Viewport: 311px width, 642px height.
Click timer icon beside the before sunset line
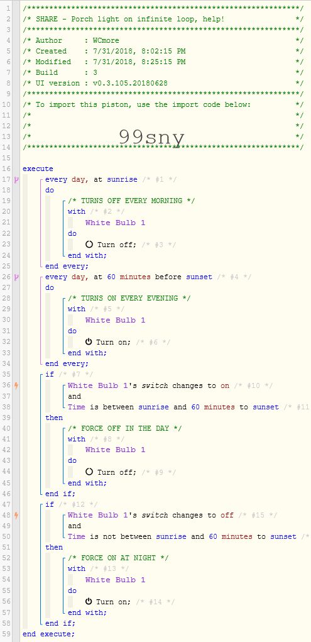coord(16,277)
